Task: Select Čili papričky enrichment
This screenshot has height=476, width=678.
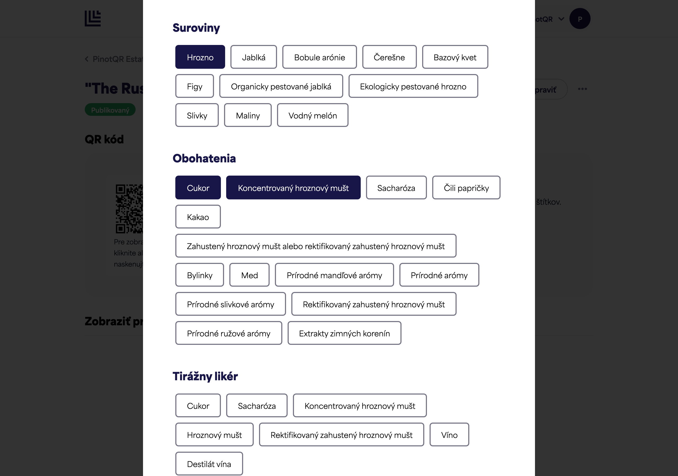Action: point(466,187)
